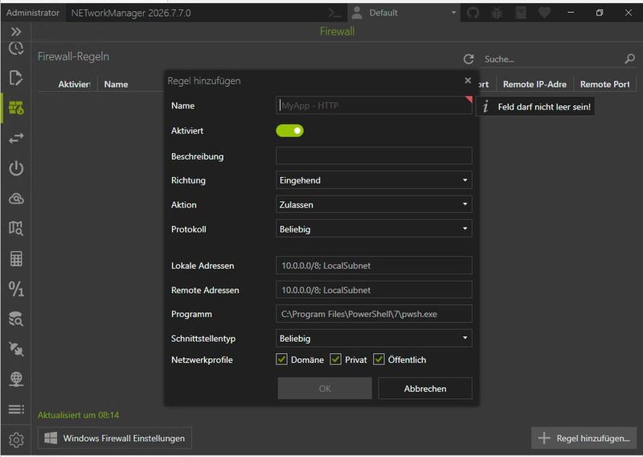Expand the sidebar with double chevron
The image size is (643, 457).
[x=16, y=31]
